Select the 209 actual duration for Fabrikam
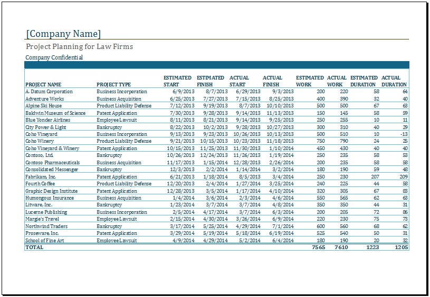Viewport: 430px width, 297px height. point(404,177)
